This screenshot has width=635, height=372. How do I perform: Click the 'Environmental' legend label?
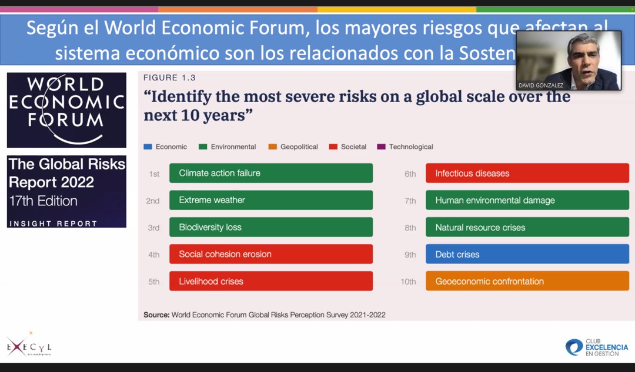click(233, 147)
